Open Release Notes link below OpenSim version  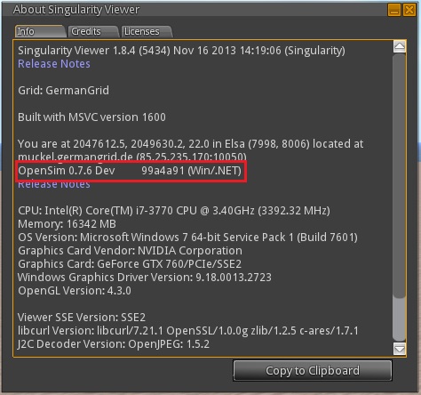pyautogui.click(x=54, y=184)
